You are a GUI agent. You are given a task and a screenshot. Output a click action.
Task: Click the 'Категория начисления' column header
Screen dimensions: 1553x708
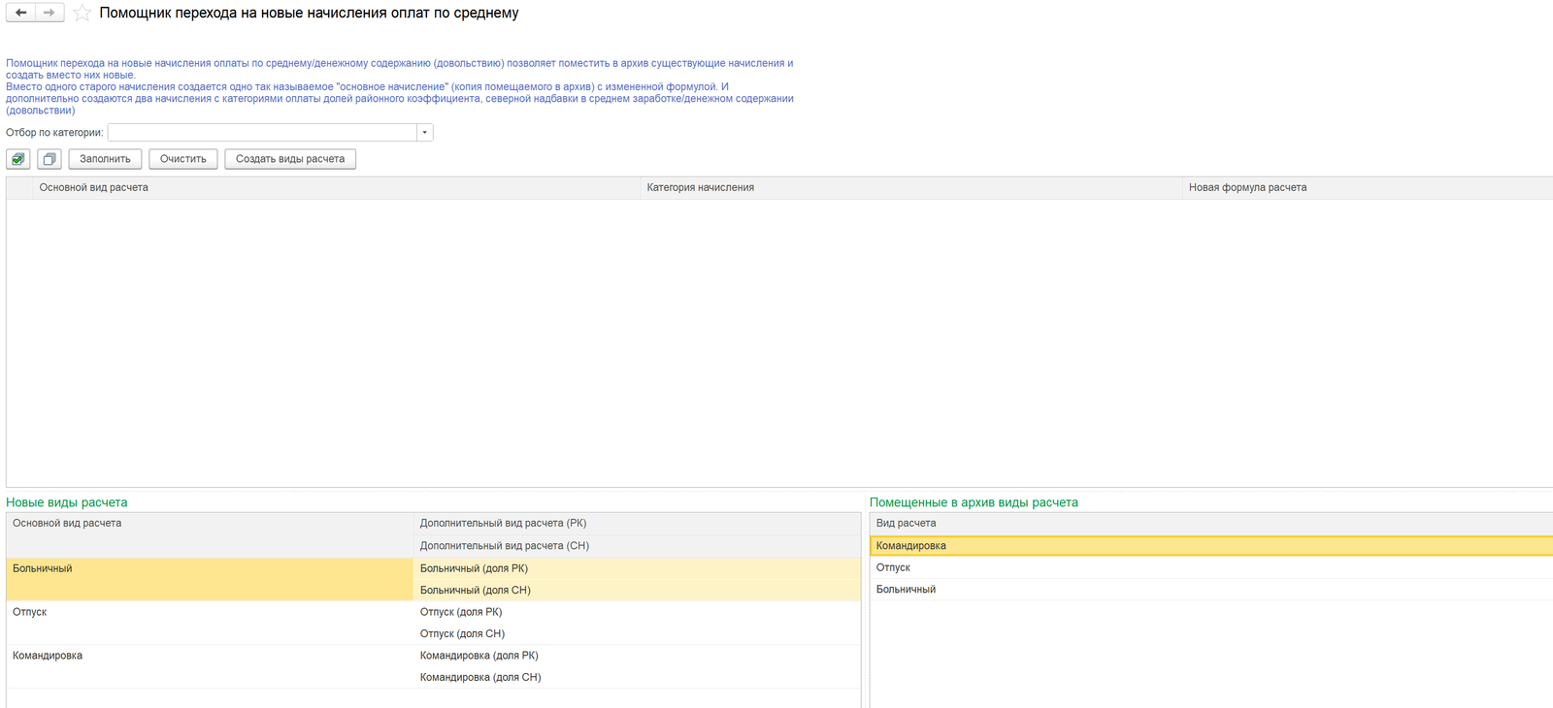(x=701, y=188)
